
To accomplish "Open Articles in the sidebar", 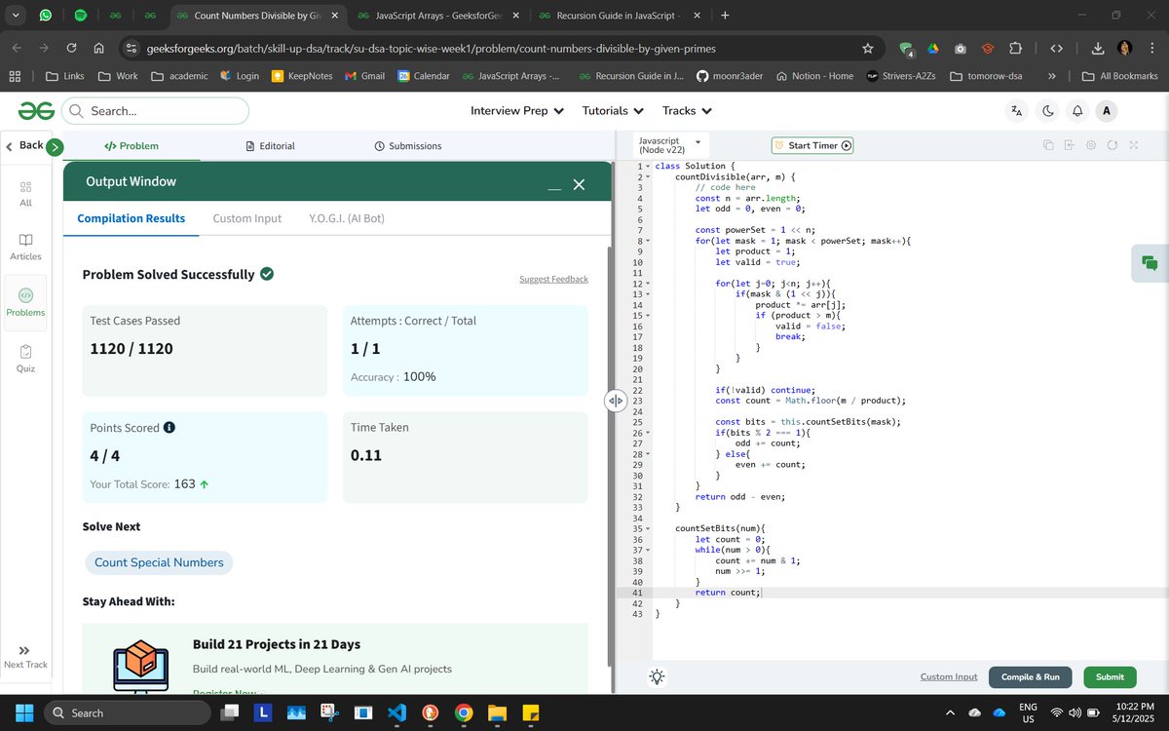I will (x=26, y=247).
